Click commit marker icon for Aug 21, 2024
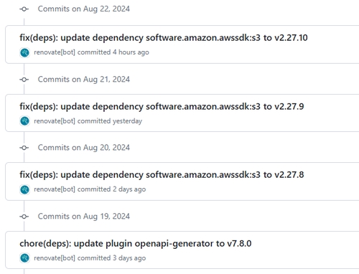 click(x=24, y=80)
